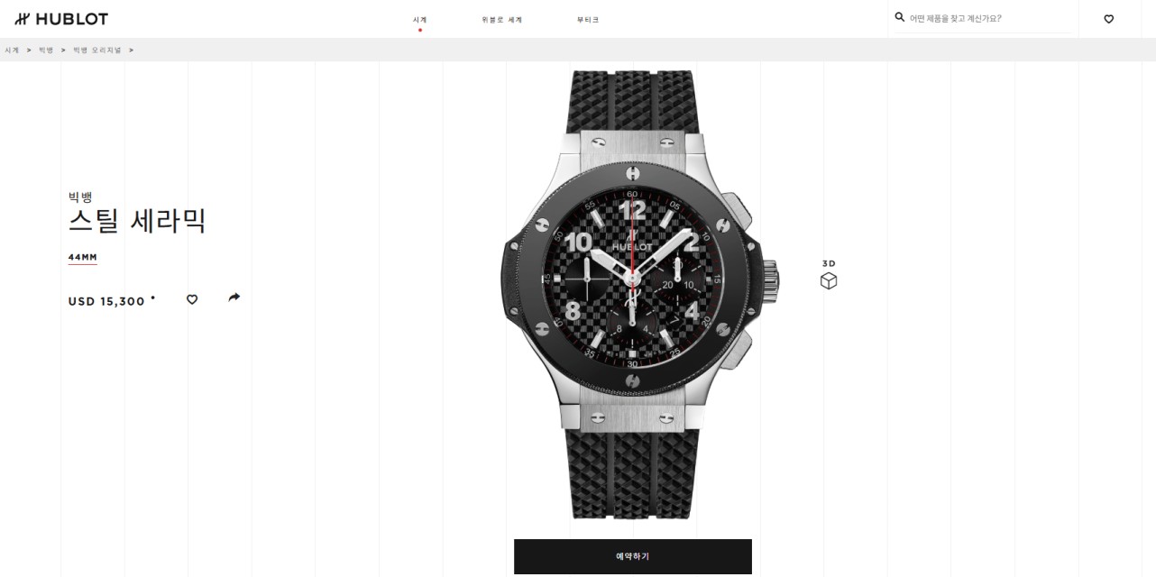Open 빅뱅 오리지널 breadcrumb link

(x=97, y=50)
